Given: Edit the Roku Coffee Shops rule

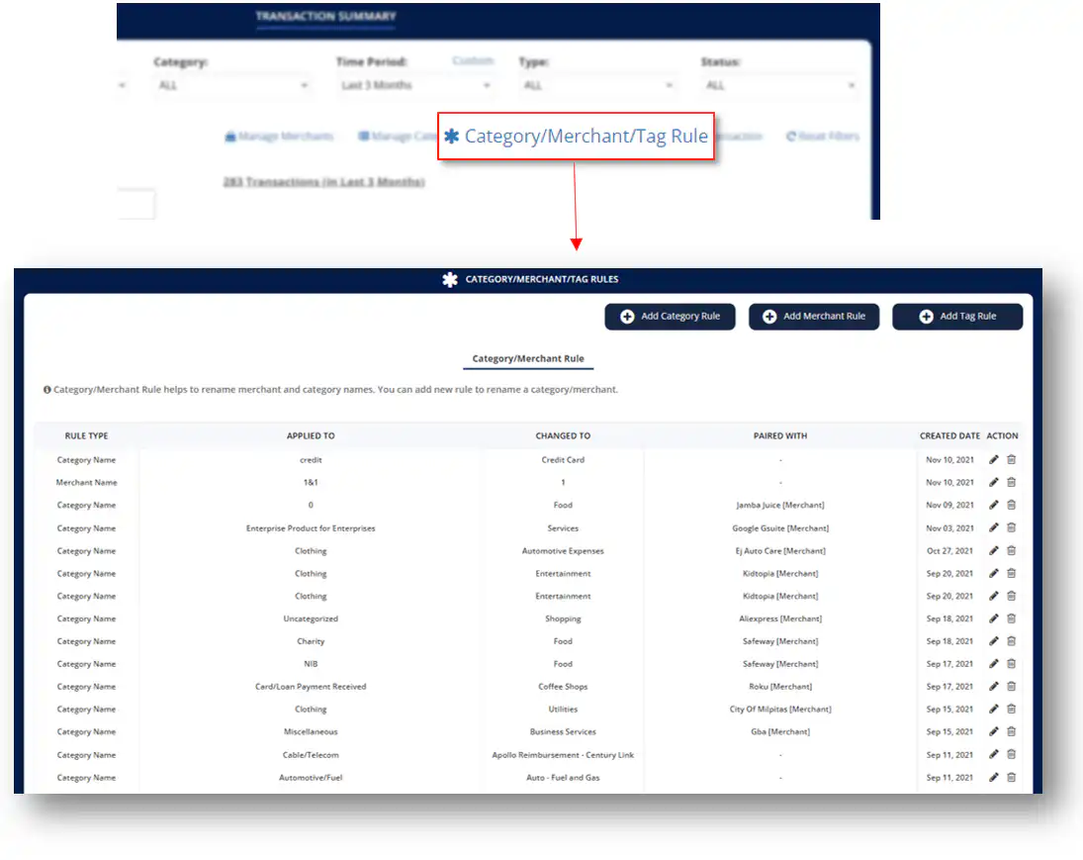Looking at the screenshot, I should (x=994, y=686).
